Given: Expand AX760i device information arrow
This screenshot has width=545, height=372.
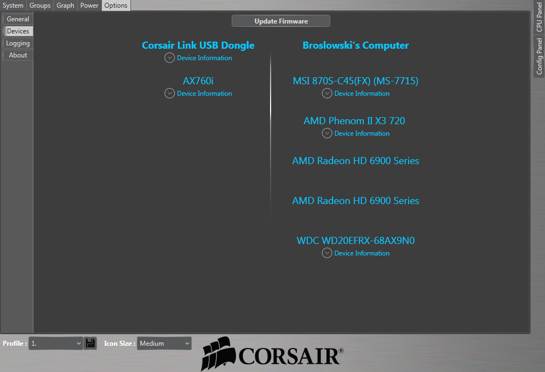Looking at the screenshot, I should (169, 94).
